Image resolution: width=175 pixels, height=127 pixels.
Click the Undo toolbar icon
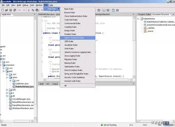20,10
